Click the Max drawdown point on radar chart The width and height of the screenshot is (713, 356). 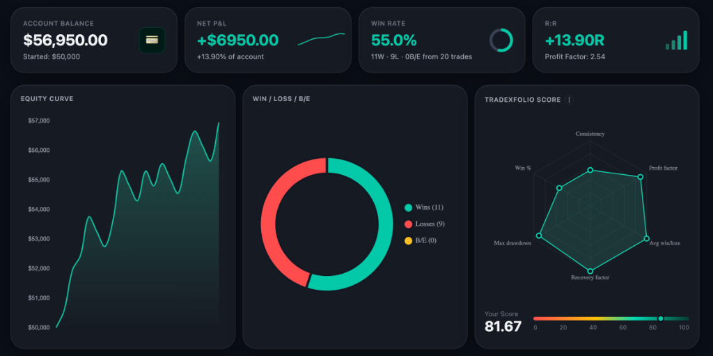pos(540,235)
